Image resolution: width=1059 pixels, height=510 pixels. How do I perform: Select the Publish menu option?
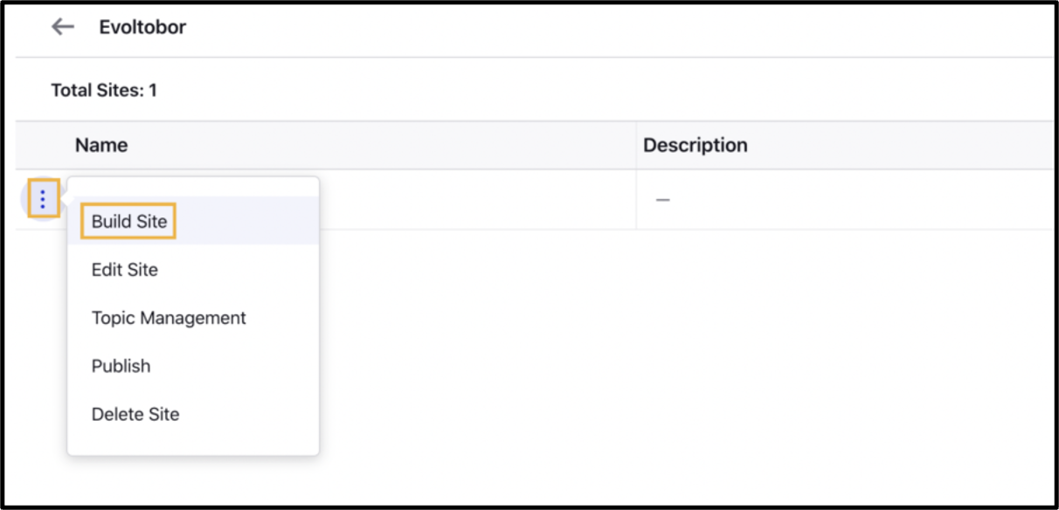pos(121,366)
